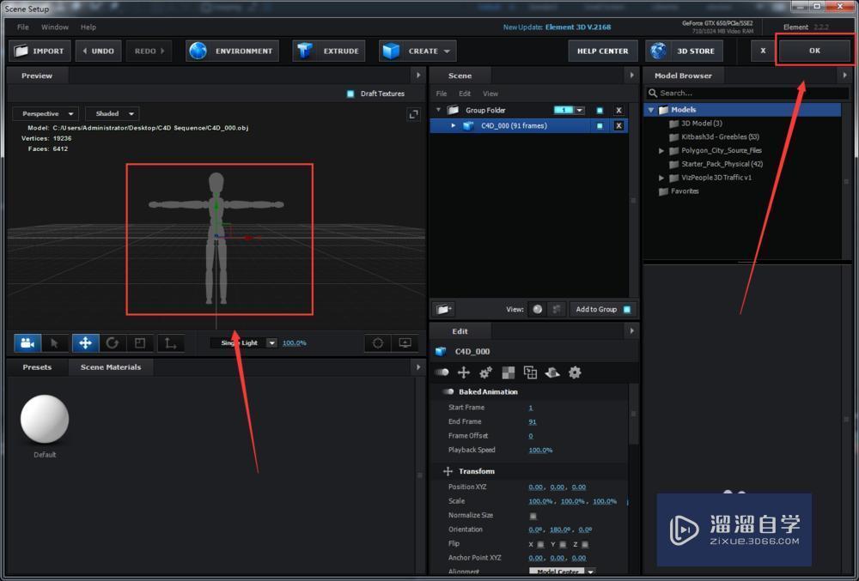Select the rotate tool below the preview

click(x=113, y=343)
